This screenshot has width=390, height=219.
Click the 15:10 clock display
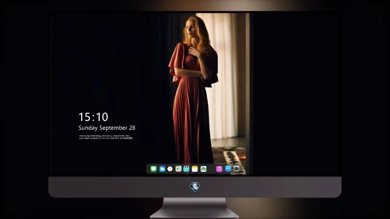pos(93,117)
